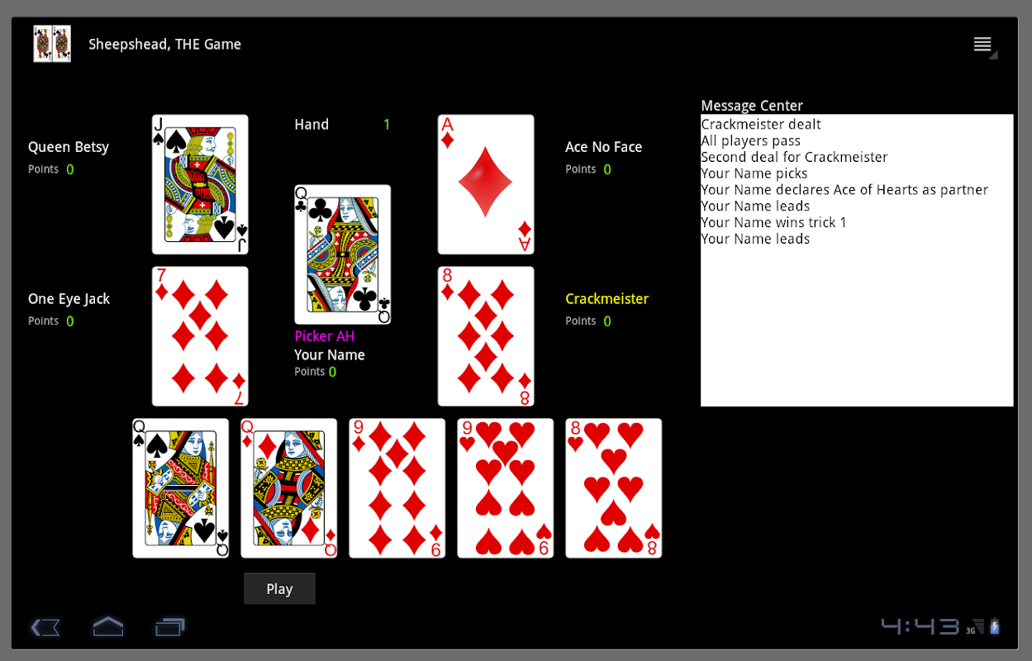Select the Queen of Spades in hand
Viewport: 1032px width, 661px height.
point(181,488)
